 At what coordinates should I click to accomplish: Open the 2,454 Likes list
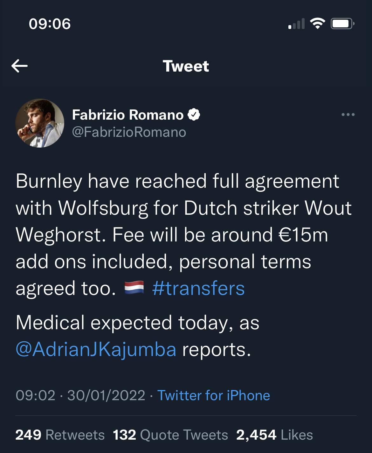pos(274,435)
